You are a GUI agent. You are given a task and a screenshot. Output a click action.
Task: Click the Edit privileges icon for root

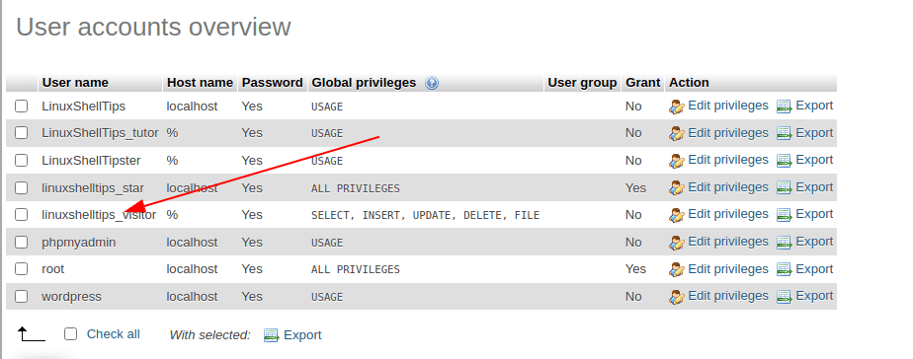[x=676, y=269]
